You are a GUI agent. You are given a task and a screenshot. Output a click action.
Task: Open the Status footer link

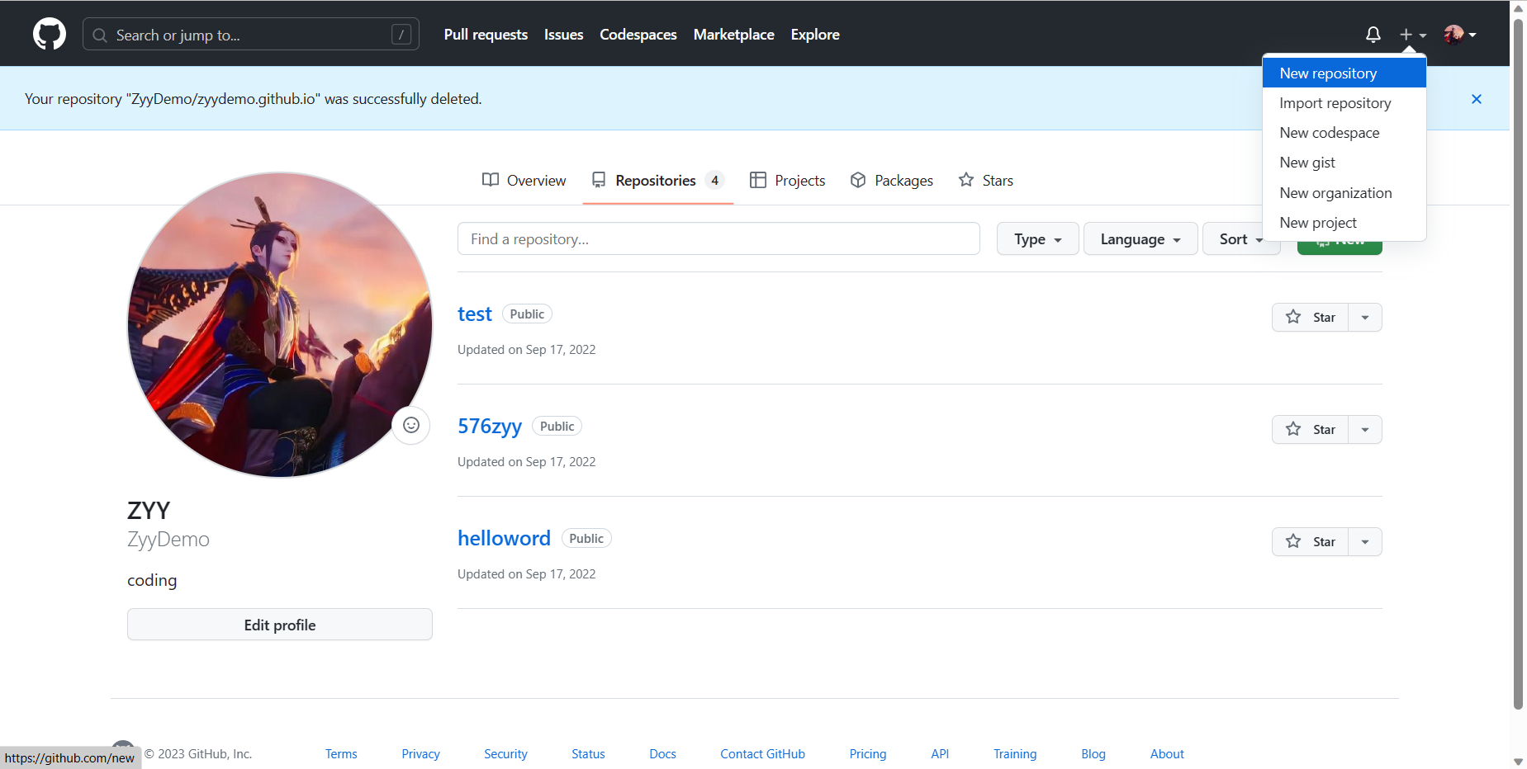point(588,754)
